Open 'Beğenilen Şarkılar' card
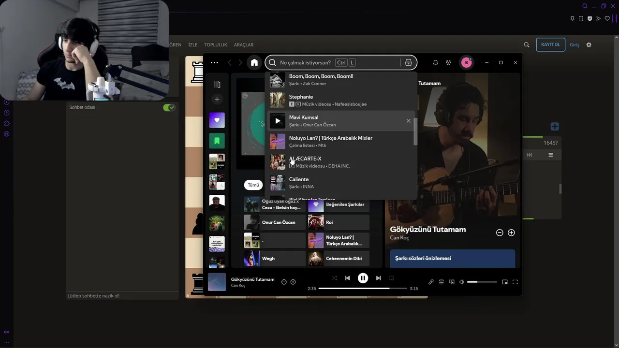The image size is (619, 348). (339, 204)
